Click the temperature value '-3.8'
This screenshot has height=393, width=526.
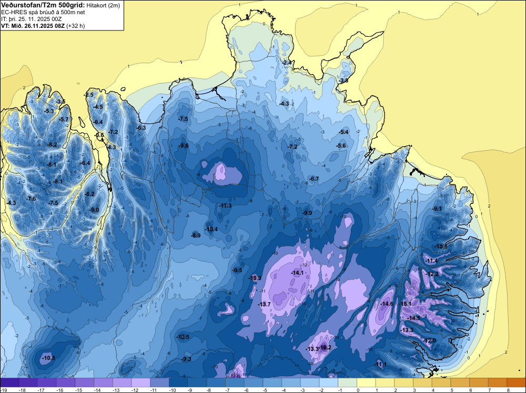click(343, 81)
